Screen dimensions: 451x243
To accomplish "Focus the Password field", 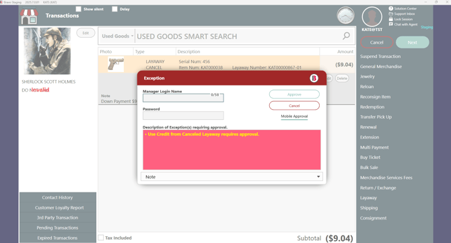I will click(x=183, y=115).
